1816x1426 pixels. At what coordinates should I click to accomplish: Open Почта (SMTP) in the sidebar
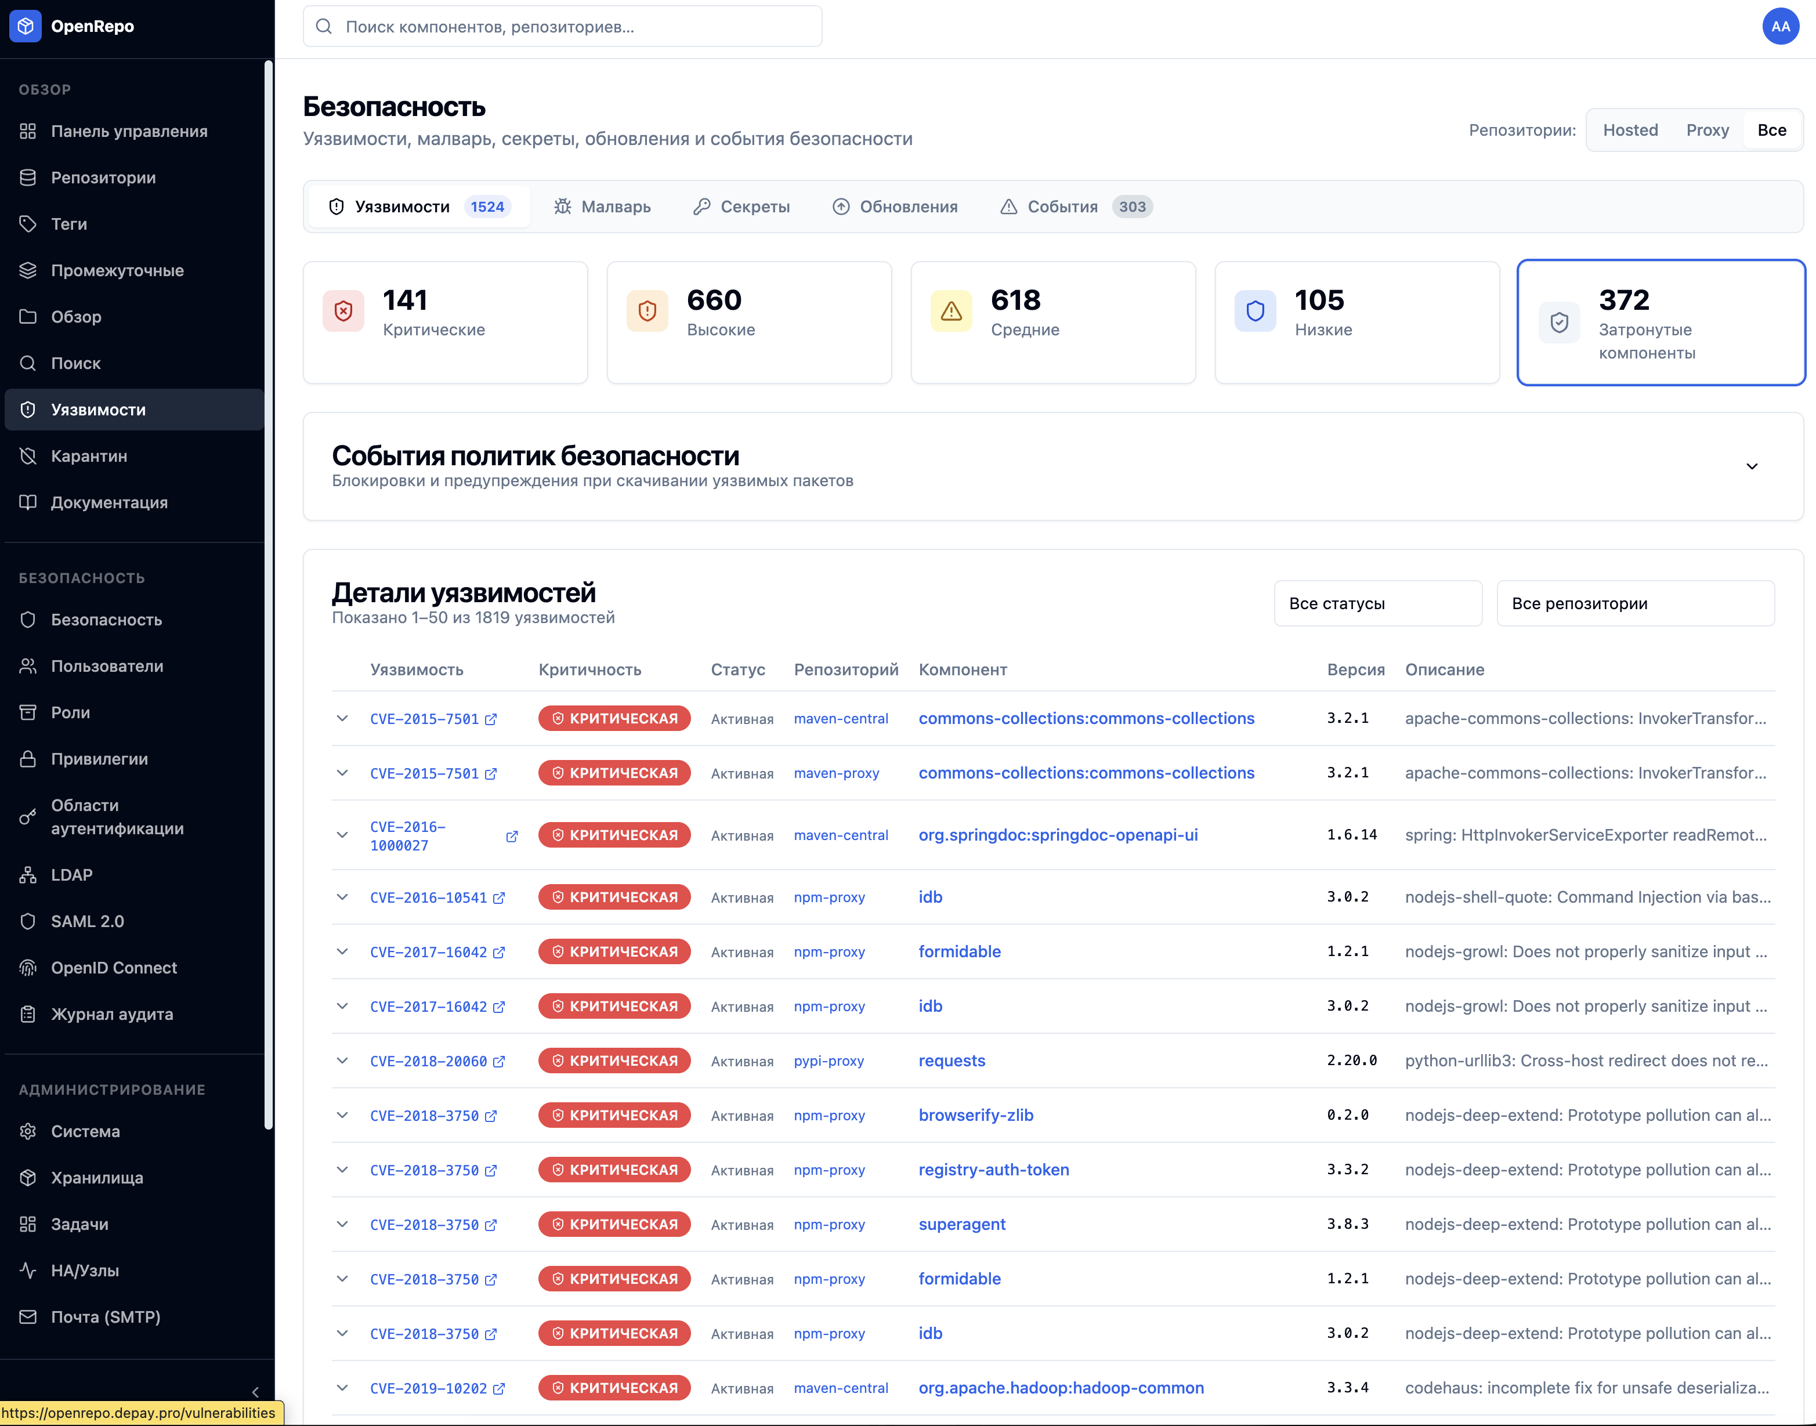pyautogui.click(x=133, y=1316)
